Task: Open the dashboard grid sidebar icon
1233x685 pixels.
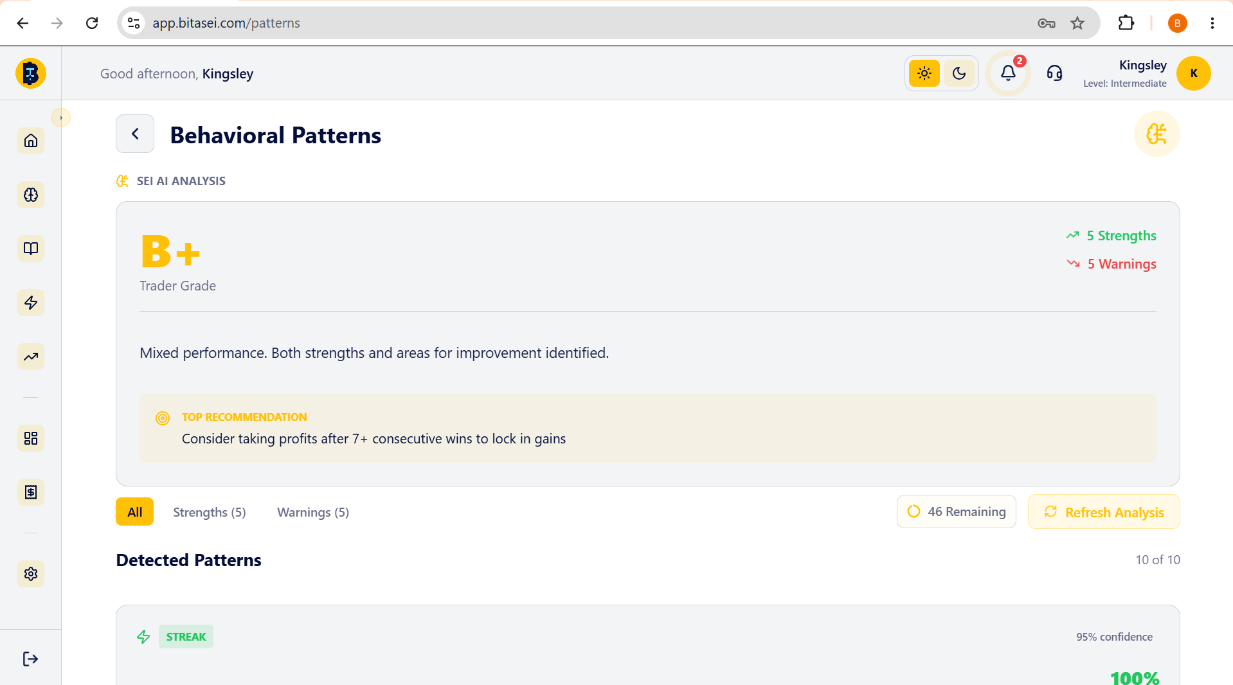Action: (x=31, y=438)
